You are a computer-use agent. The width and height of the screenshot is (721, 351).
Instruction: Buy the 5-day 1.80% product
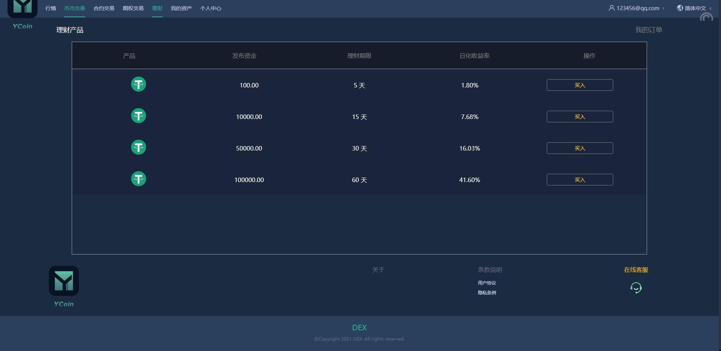[580, 85]
